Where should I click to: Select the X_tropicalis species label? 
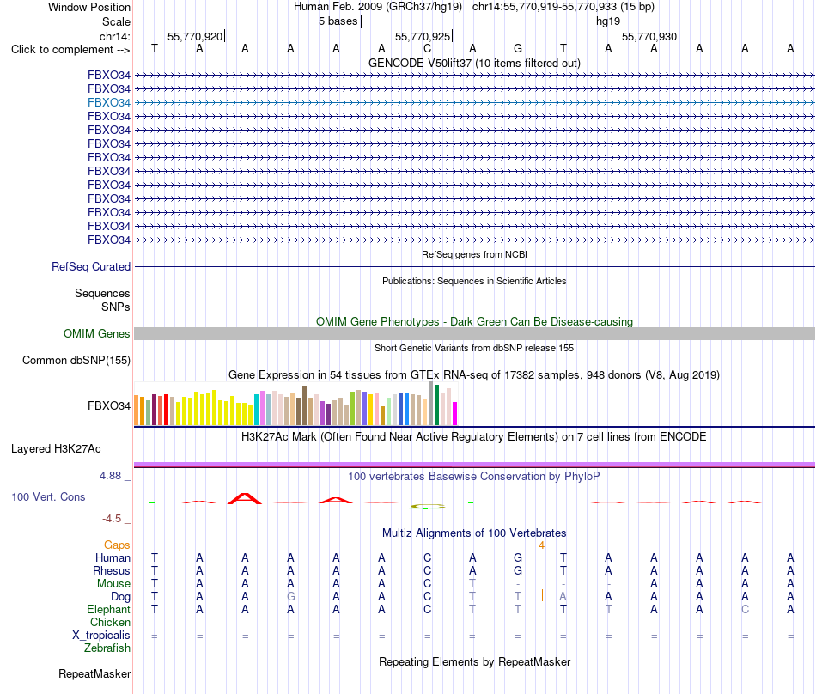coord(101,636)
